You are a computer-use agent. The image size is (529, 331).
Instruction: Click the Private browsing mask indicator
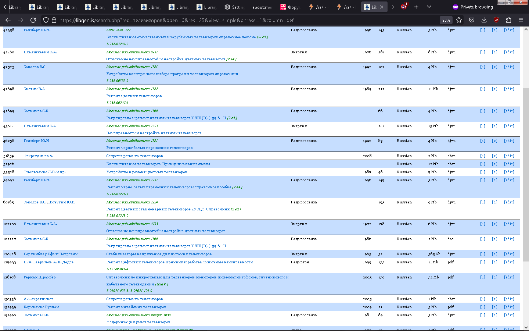pos(473,7)
